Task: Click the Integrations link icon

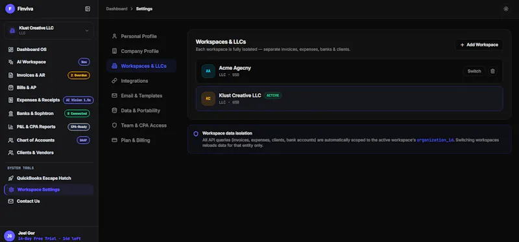Action: pyautogui.click(x=115, y=81)
